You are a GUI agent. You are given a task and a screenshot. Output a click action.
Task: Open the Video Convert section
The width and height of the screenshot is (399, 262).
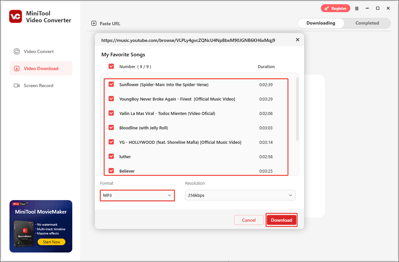pyautogui.click(x=41, y=51)
